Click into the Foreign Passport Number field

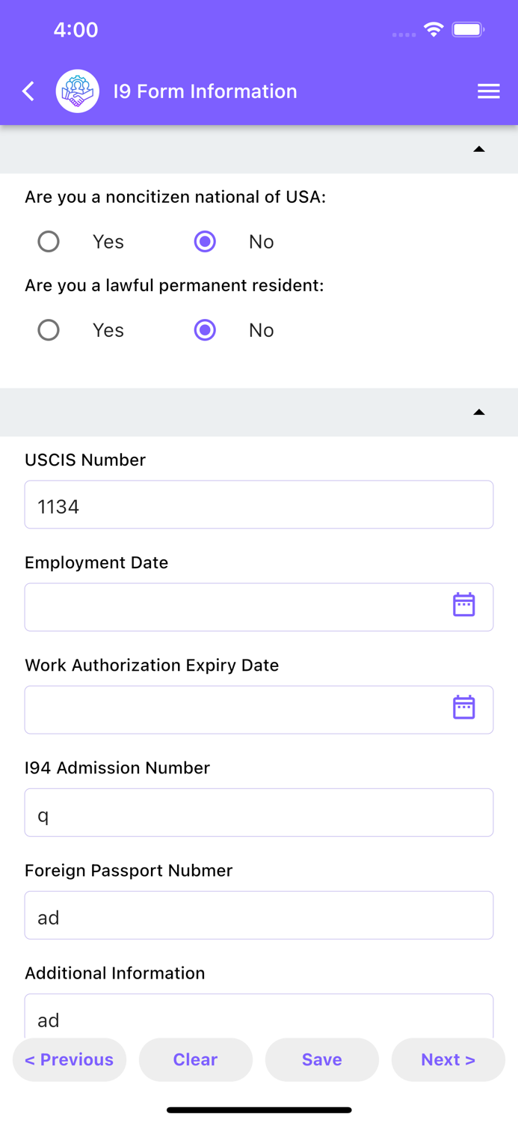tap(259, 915)
